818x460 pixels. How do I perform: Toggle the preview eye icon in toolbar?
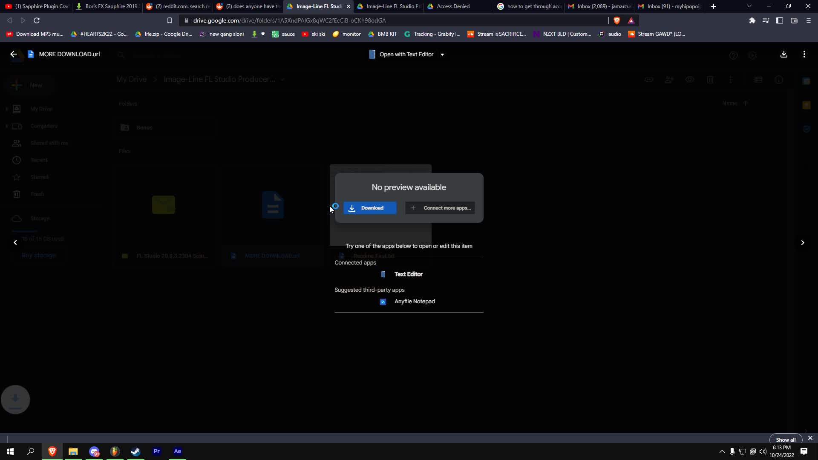[690, 79]
